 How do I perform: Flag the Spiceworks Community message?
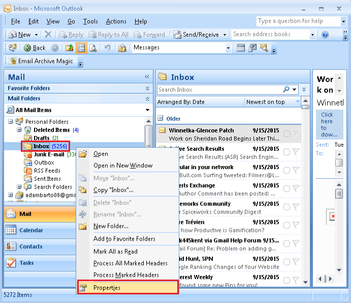(x=296, y=207)
